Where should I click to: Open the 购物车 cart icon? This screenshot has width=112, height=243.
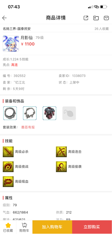(24, 227)
